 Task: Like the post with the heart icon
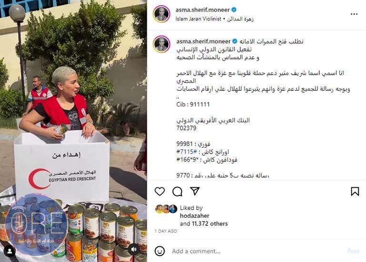click(x=160, y=191)
